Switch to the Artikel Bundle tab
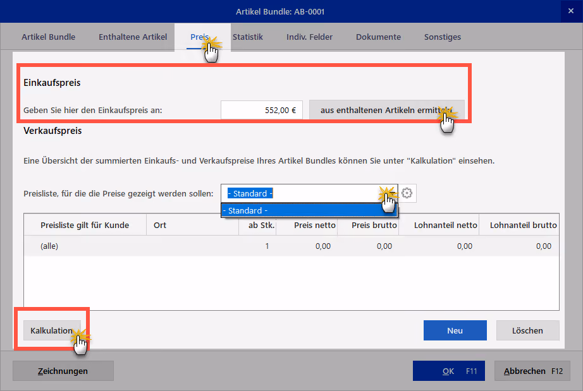This screenshot has width=583, height=391. (x=48, y=37)
